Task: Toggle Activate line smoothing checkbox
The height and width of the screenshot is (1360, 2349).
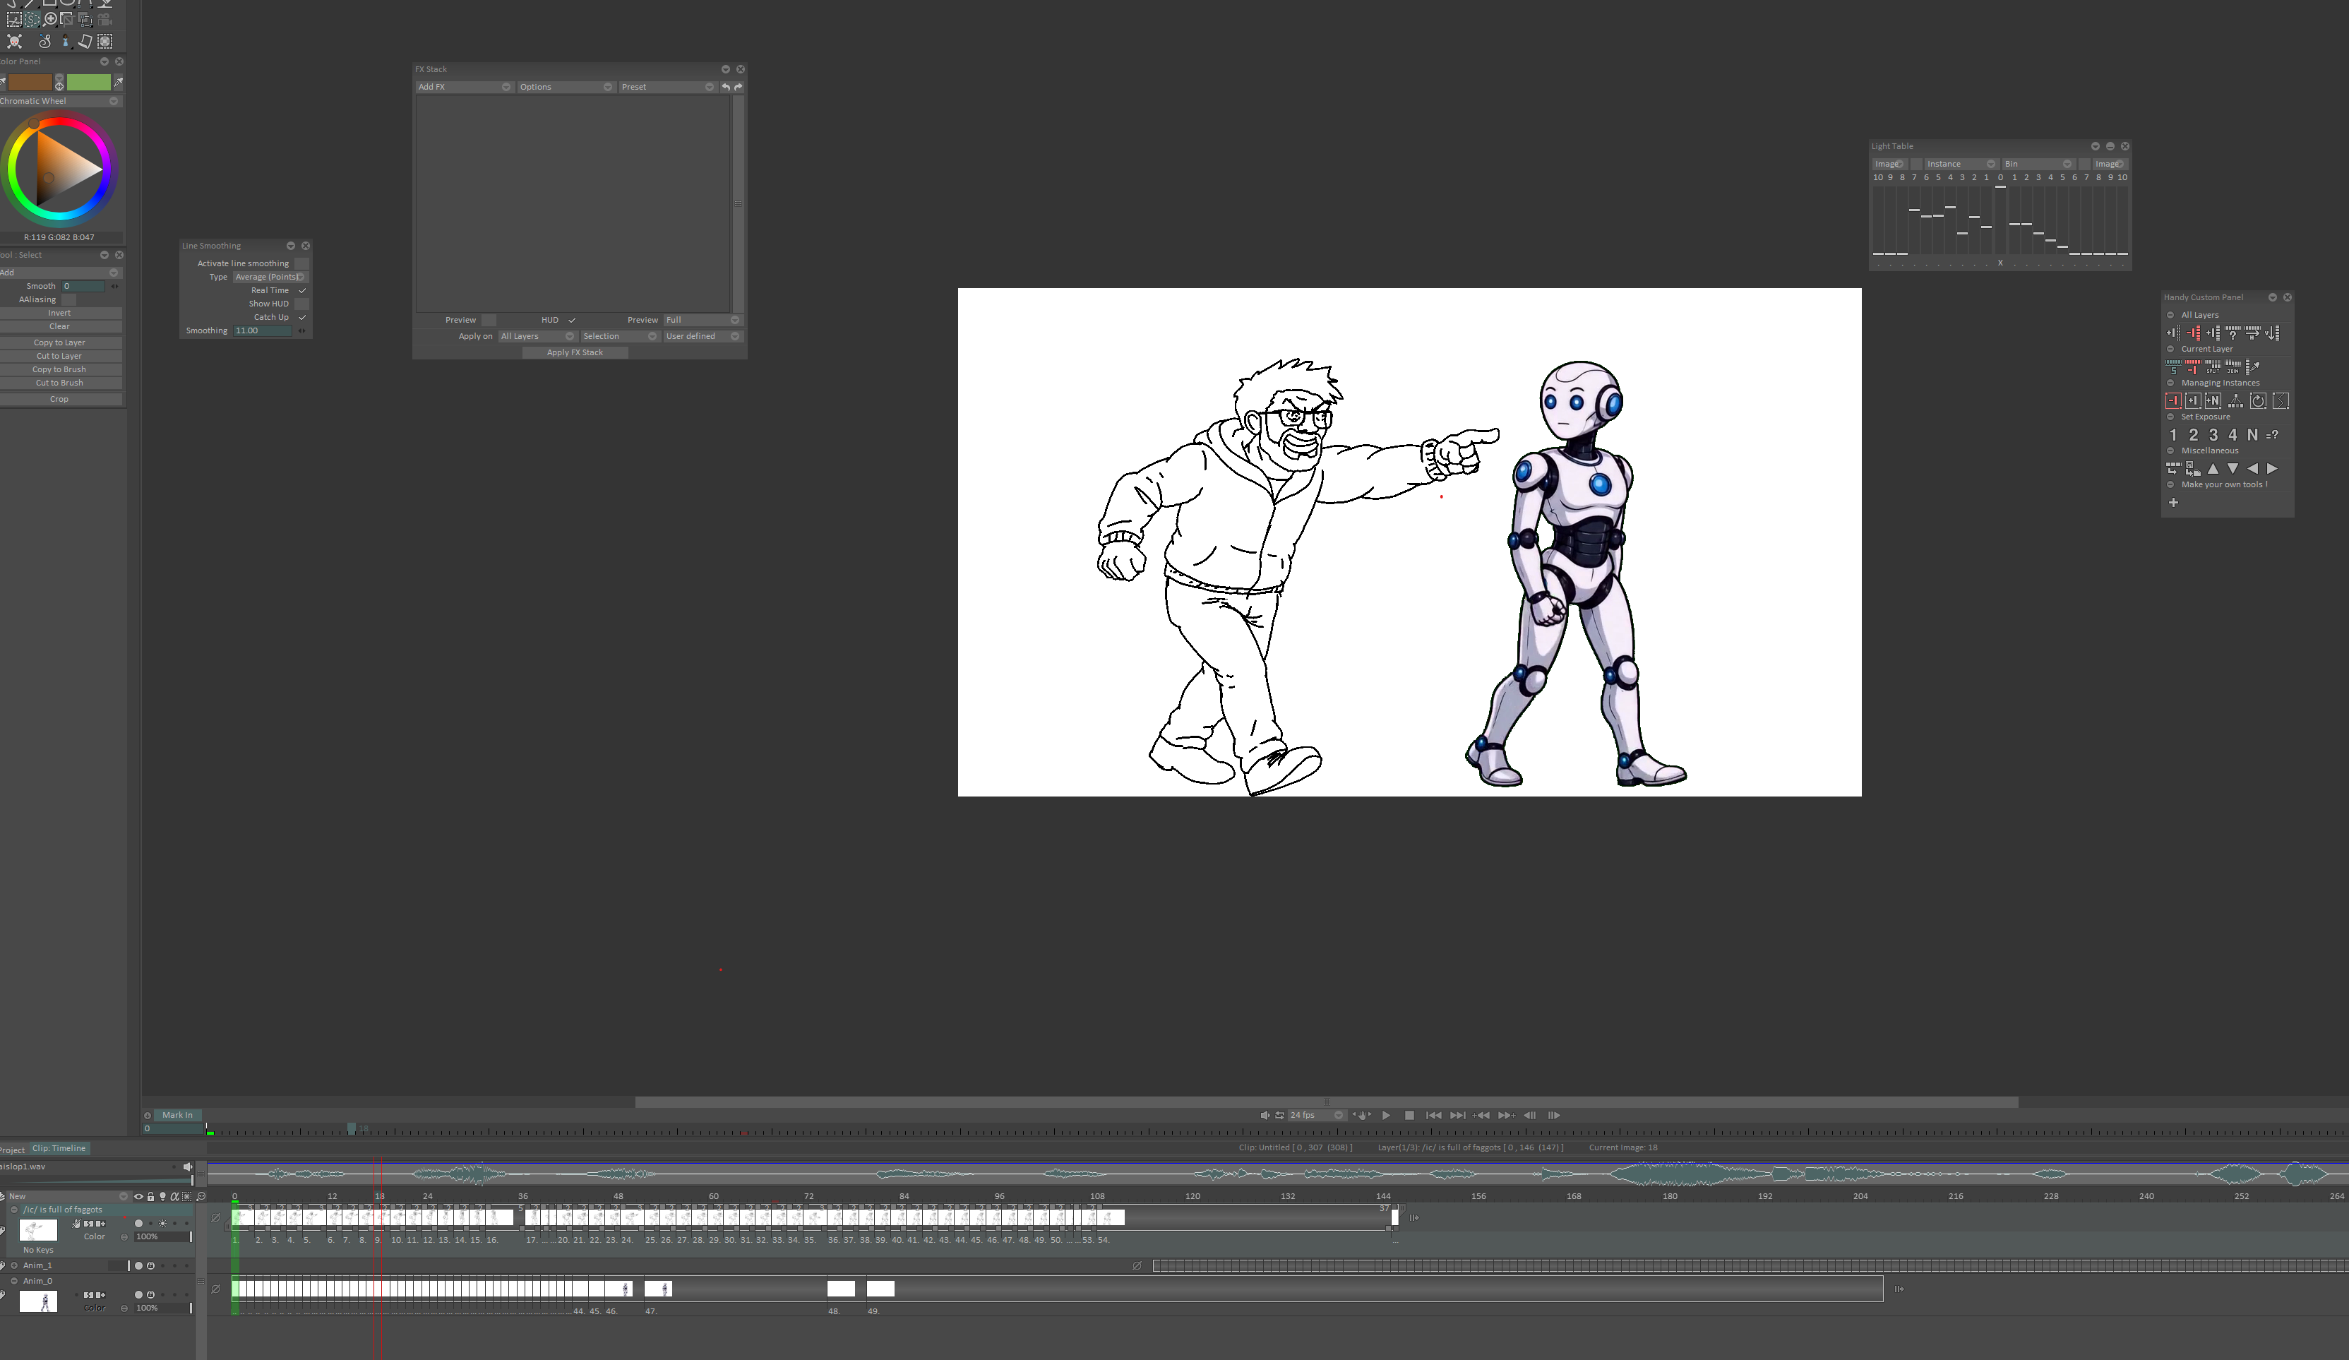Action: [302, 264]
